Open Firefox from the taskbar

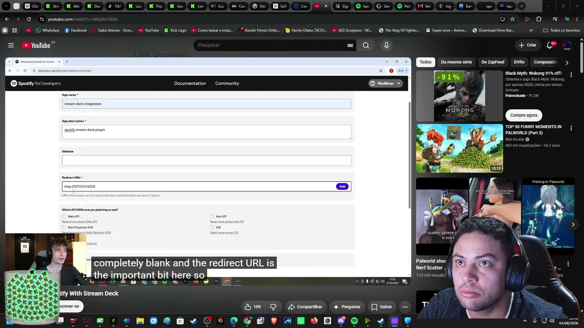pos(314,321)
